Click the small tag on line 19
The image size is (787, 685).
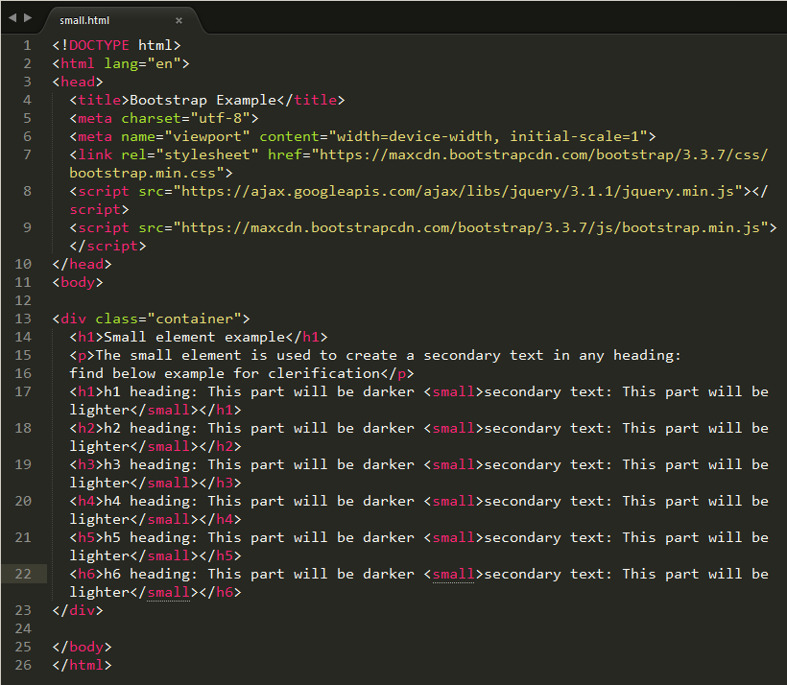click(x=453, y=464)
